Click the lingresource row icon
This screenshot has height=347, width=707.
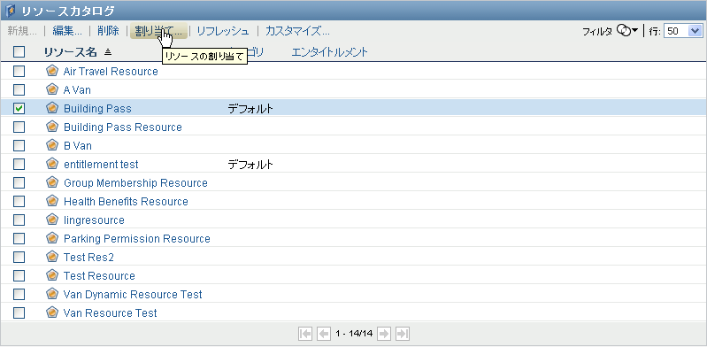pos(52,220)
